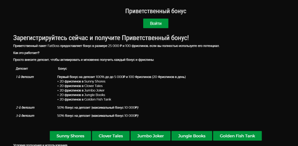Open the Clover Tales game button
Image resolution: width=298 pixels, height=146 pixels.
coord(111,136)
